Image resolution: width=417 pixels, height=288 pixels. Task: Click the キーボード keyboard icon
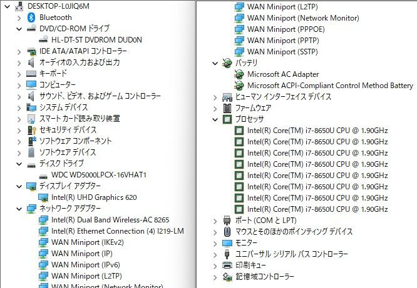coord(31,74)
